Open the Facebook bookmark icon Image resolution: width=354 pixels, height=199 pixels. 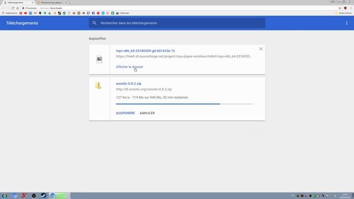coord(93,13)
